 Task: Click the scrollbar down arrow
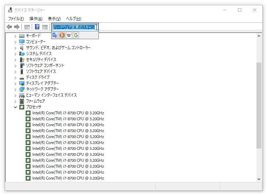[x=259, y=179]
